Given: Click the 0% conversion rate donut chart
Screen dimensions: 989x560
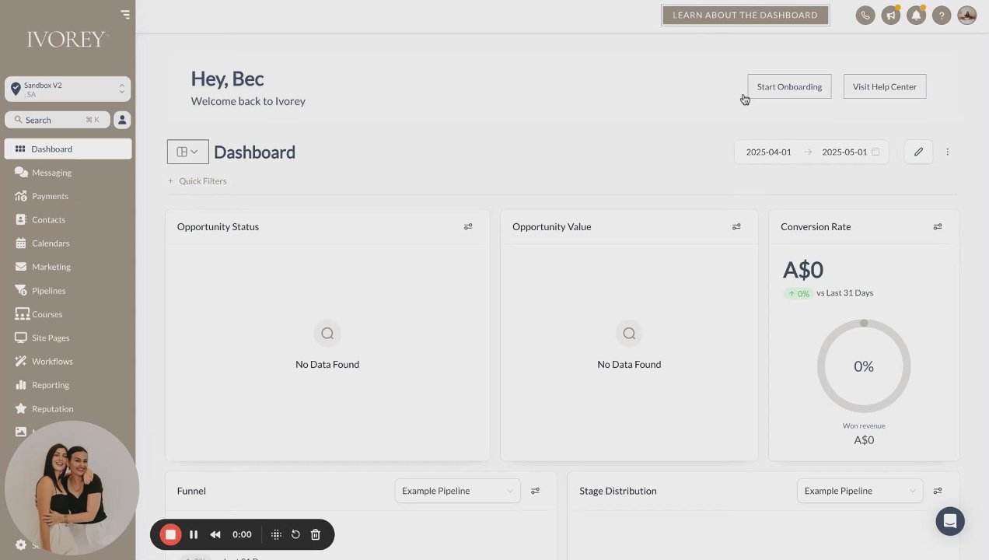Looking at the screenshot, I should click(864, 366).
